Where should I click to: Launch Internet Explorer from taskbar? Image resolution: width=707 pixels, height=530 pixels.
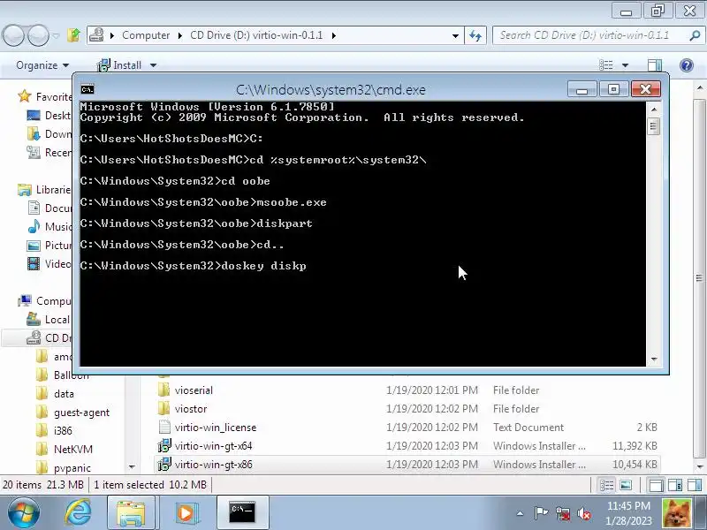(78, 512)
